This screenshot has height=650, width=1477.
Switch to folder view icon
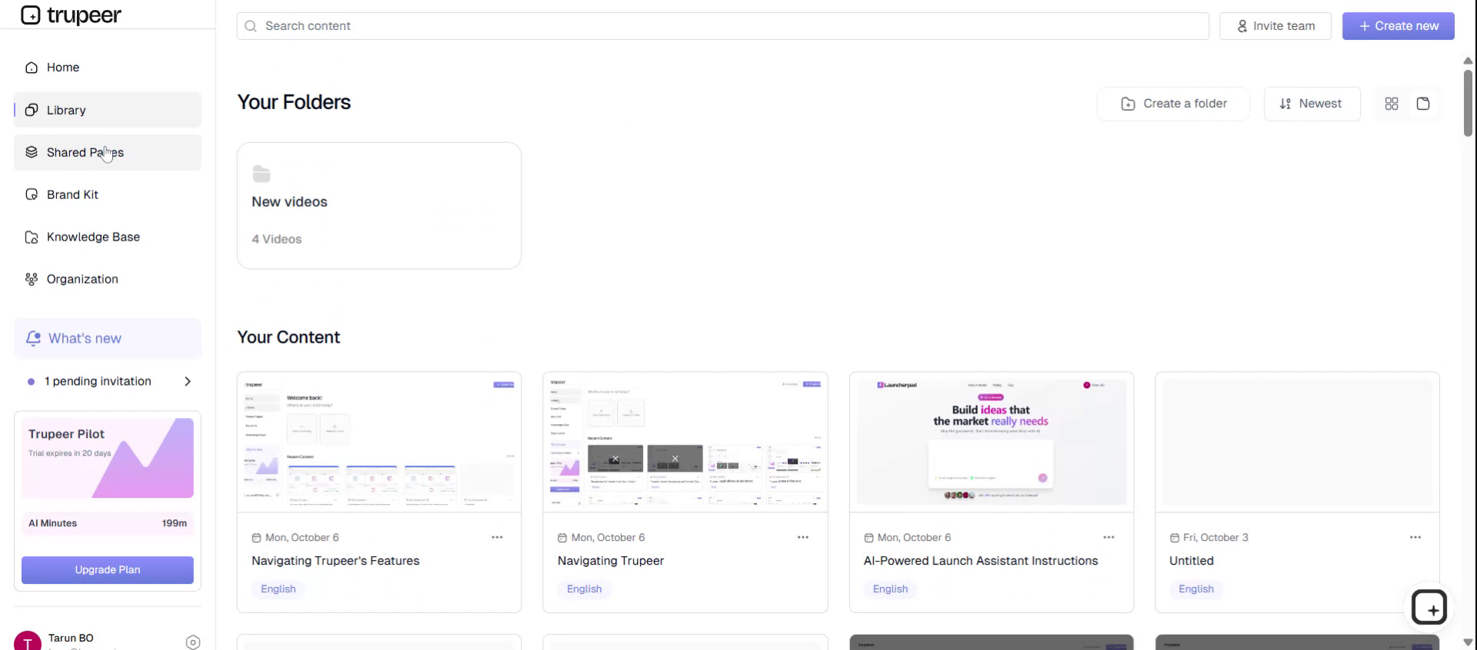pos(1423,104)
